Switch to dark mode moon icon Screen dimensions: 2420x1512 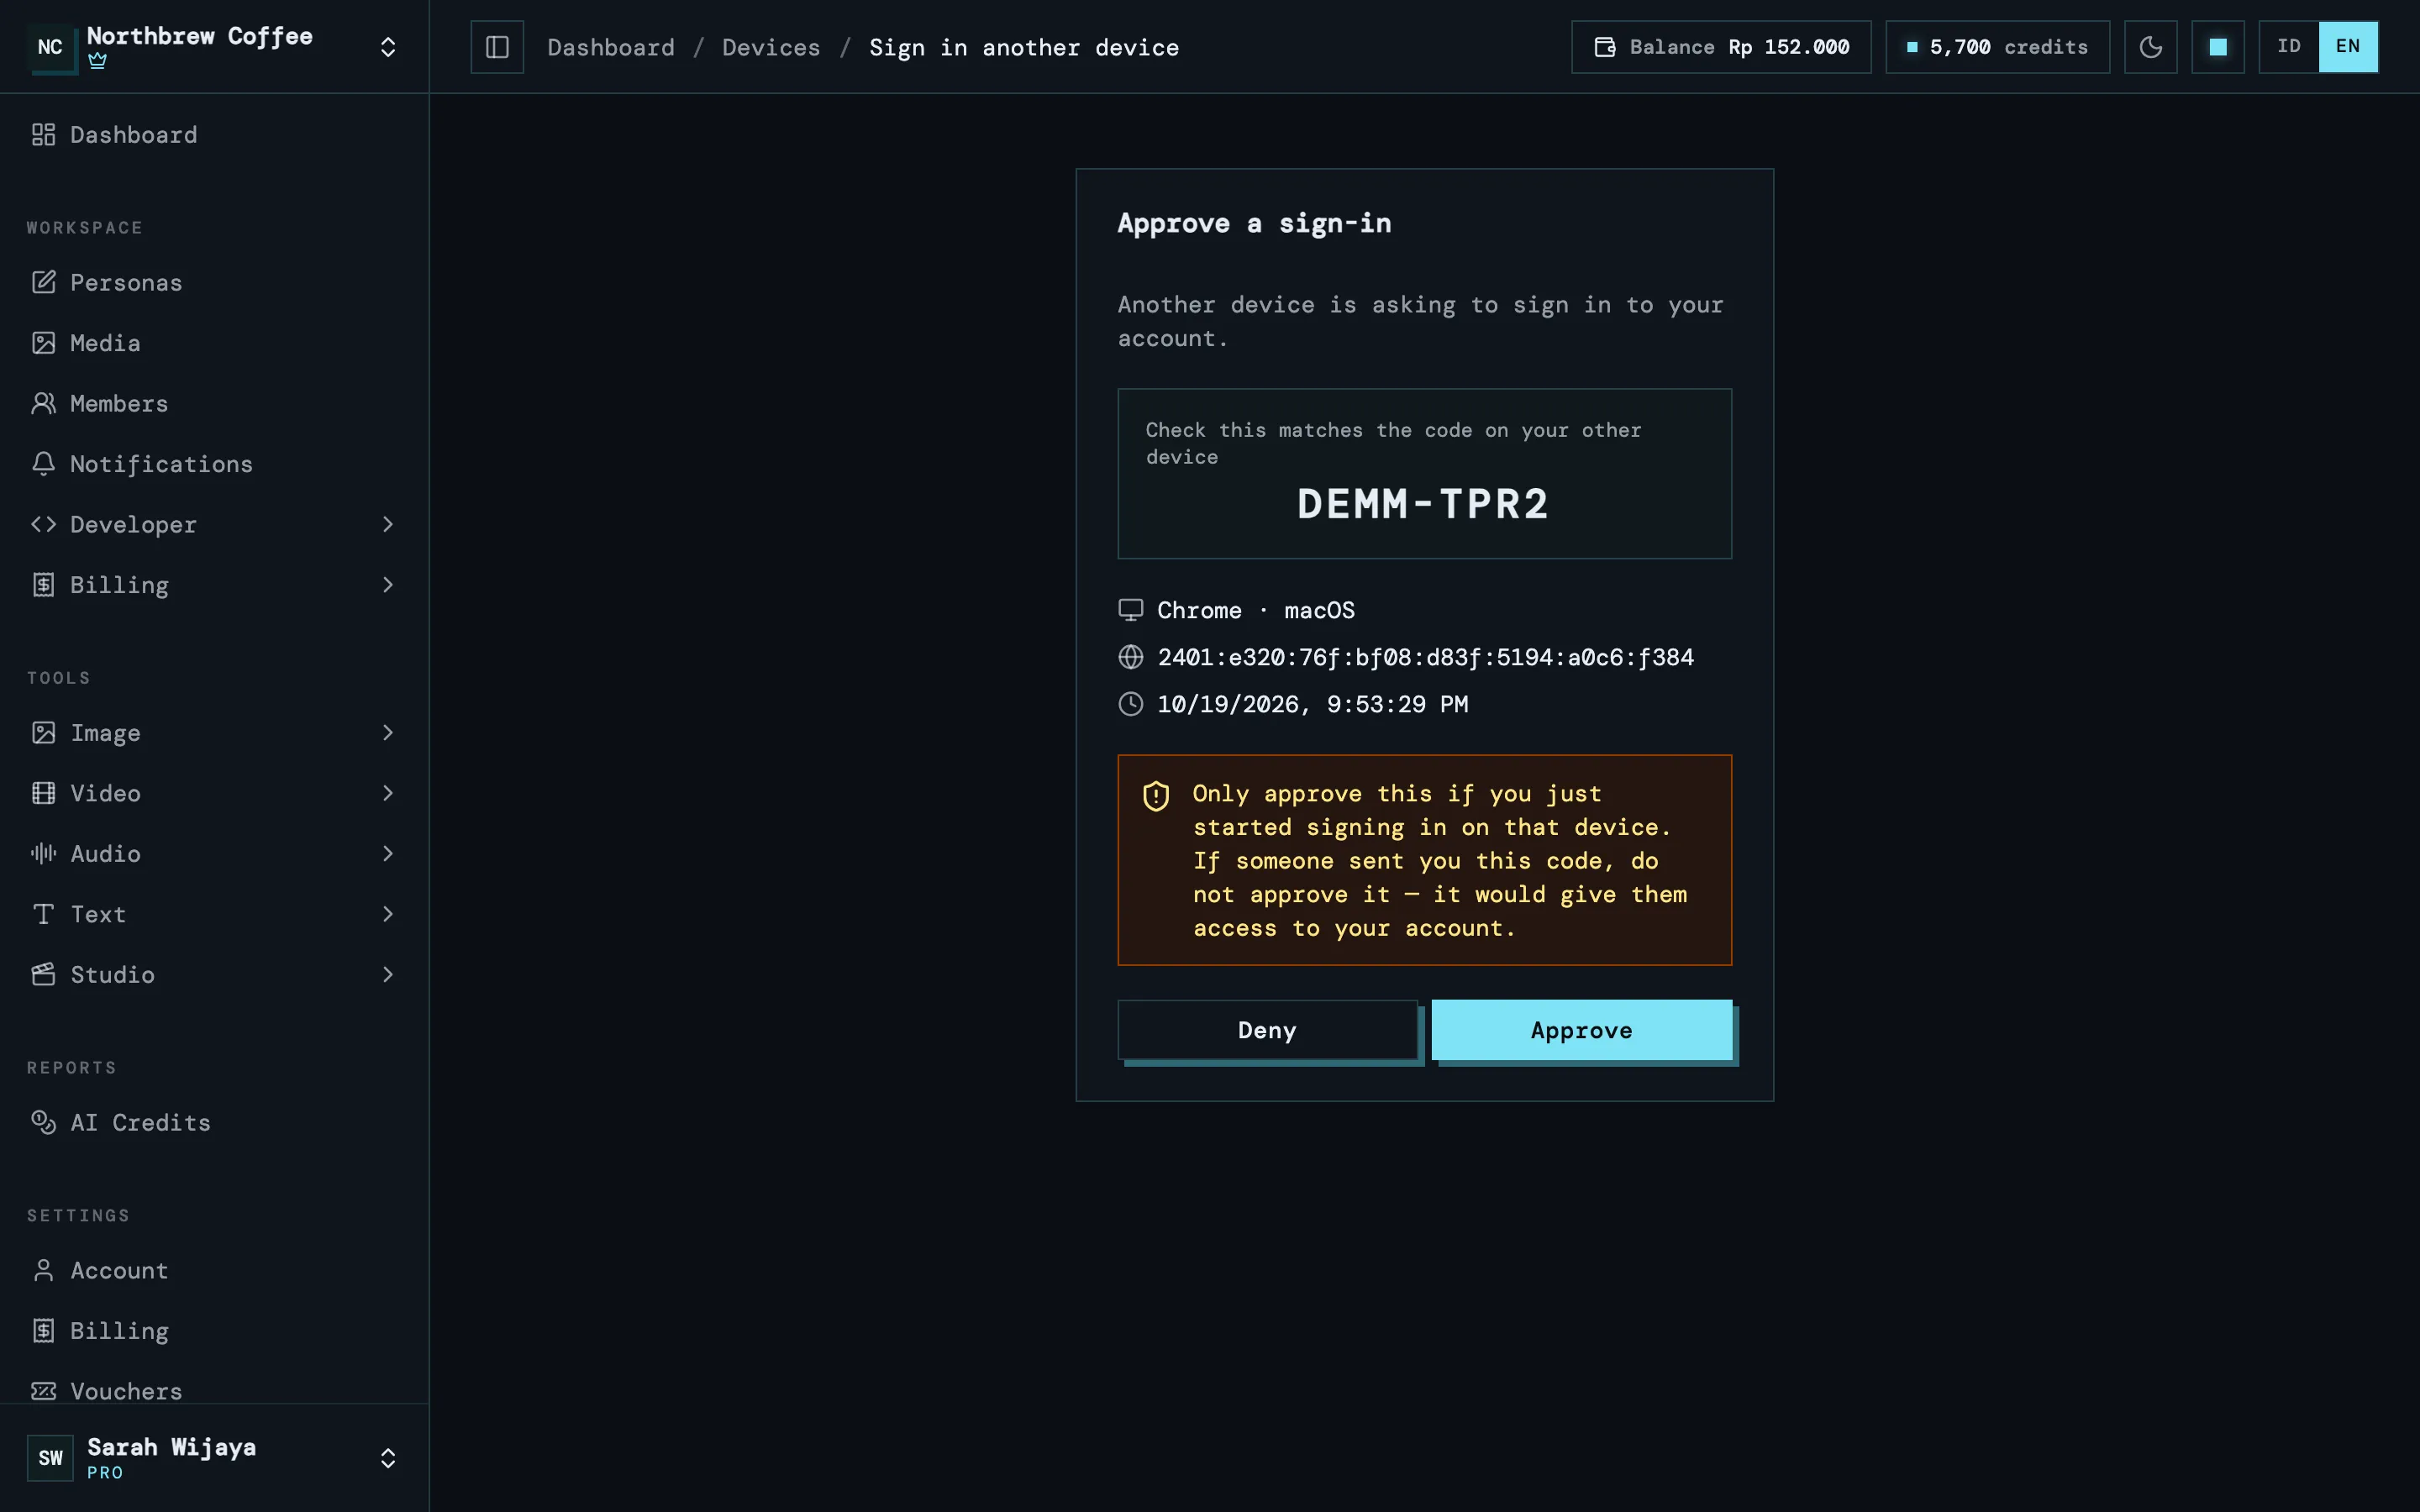click(x=2150, y=47)
